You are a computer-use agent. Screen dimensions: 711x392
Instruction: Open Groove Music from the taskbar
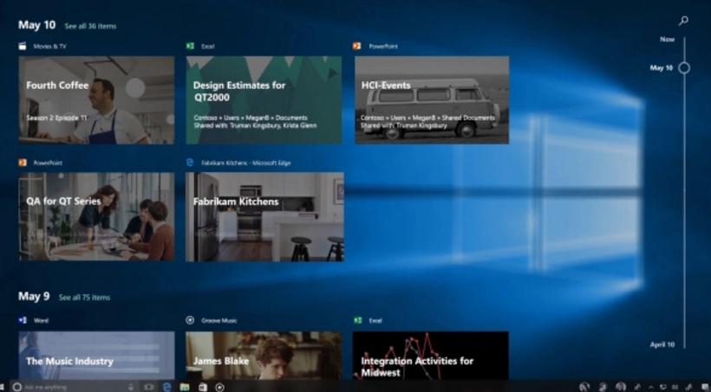tap(220, 387)
